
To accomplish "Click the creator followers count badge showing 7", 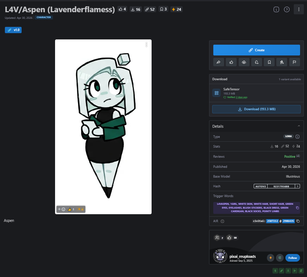I will pos(219,238).
